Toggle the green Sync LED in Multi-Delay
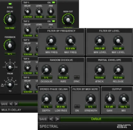Viewport: 133px width, 130px height. [x=10, y=4]
